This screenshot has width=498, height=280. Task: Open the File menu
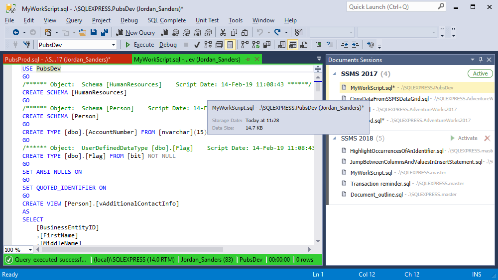9,20
